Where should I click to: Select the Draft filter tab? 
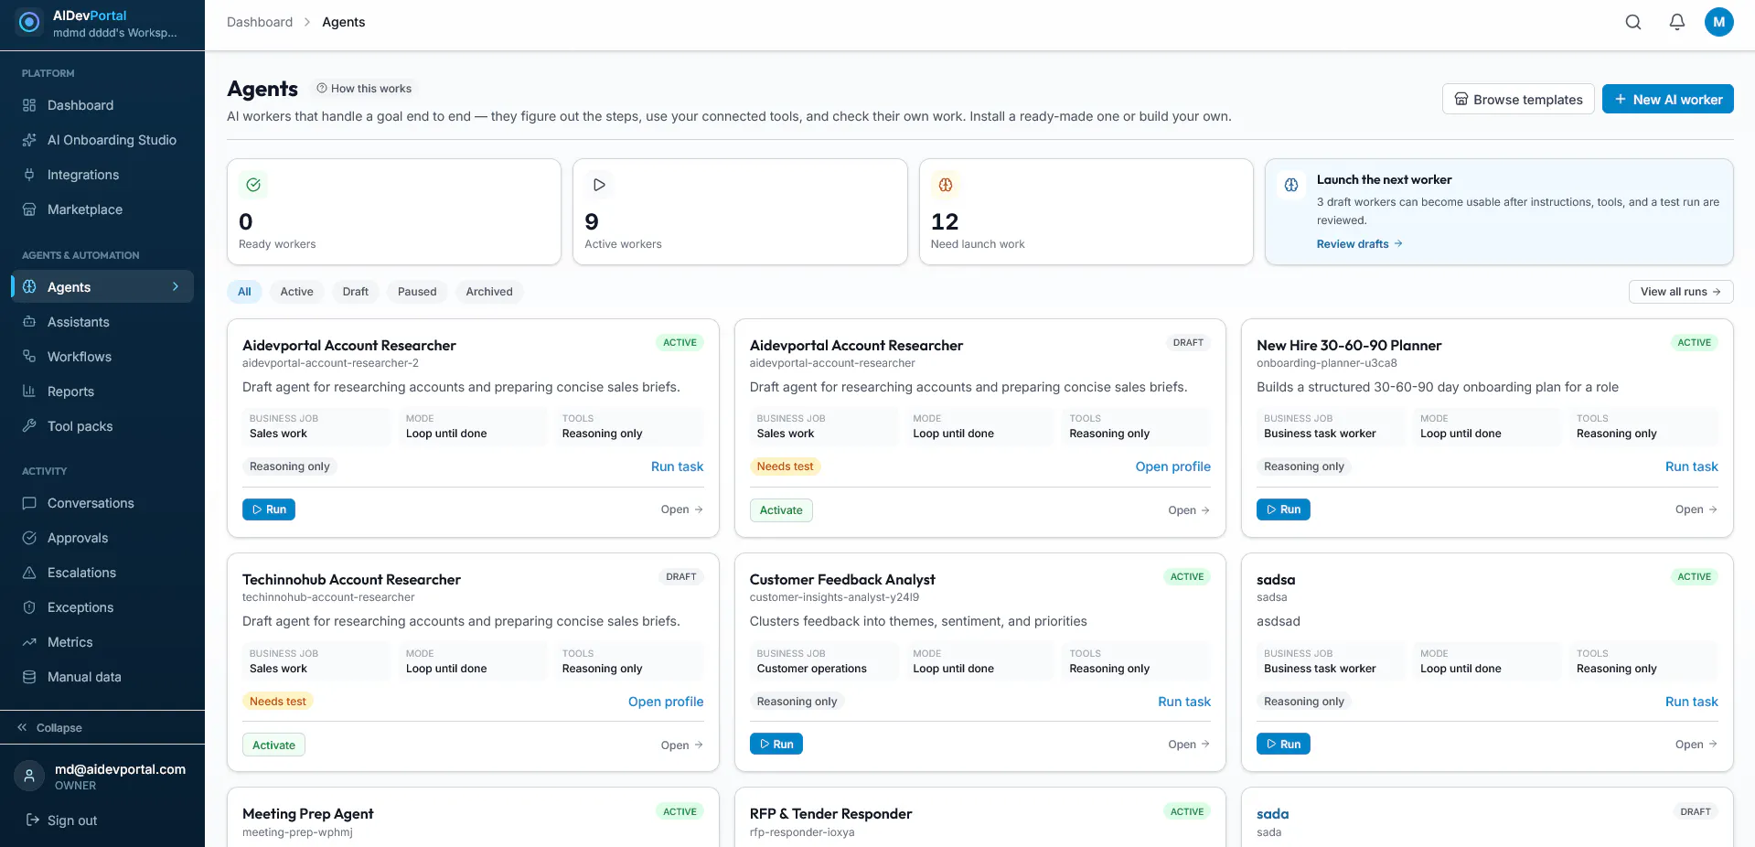click(356, 292)
